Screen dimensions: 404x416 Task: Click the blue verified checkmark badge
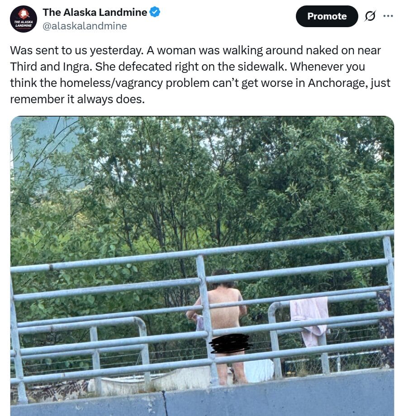click(x=155, y=12)
